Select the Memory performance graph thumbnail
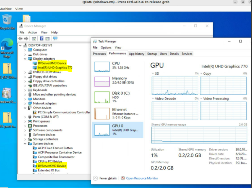 (102, 82)
